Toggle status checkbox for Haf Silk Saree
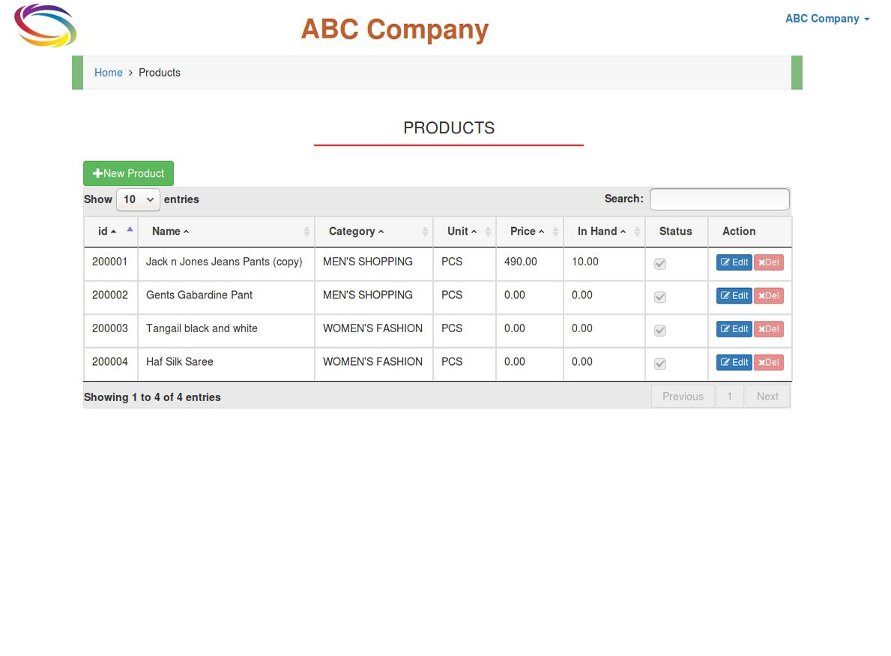891x656 pixels. click(x=660, y=364)
